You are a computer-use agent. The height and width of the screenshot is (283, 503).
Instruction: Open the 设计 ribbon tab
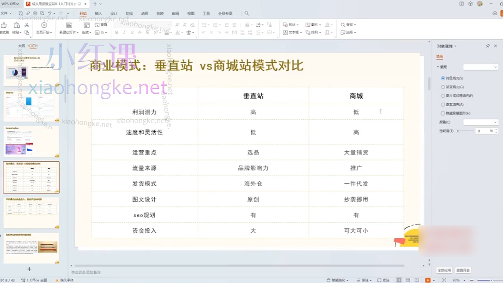point(113,13)
